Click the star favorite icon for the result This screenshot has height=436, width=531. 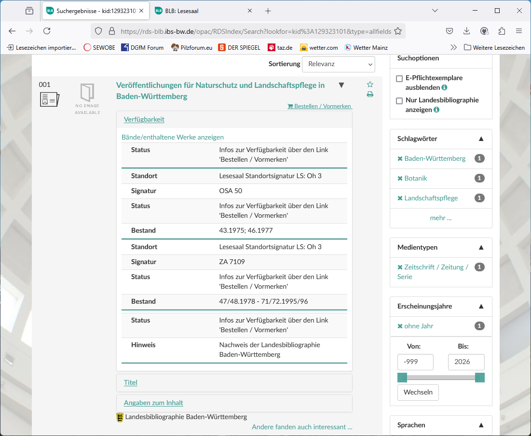point(370,84)
